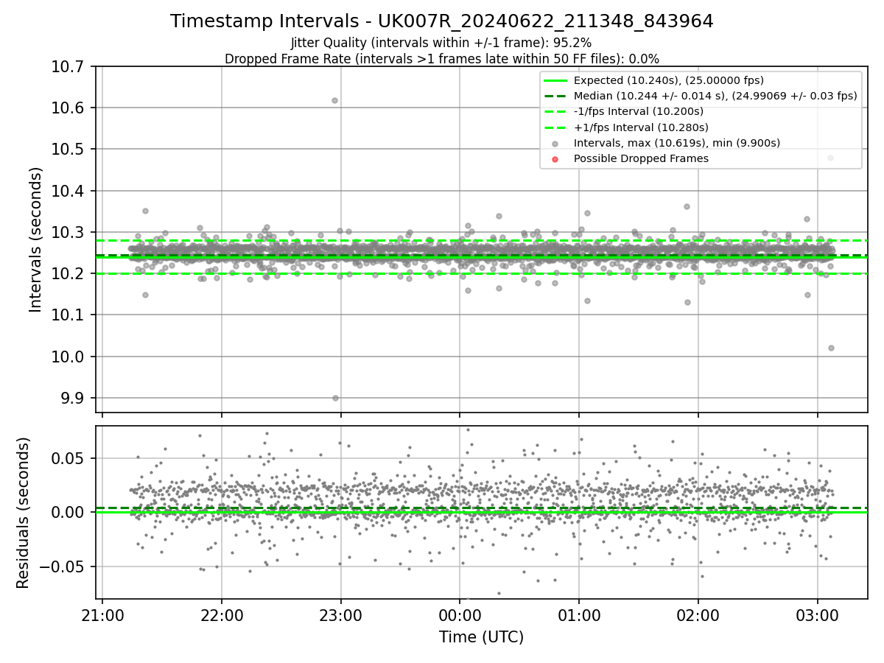Click the 'Dropped Frame Rate' subtitle line
The image size is (884, 663).
tap(442, 59)
